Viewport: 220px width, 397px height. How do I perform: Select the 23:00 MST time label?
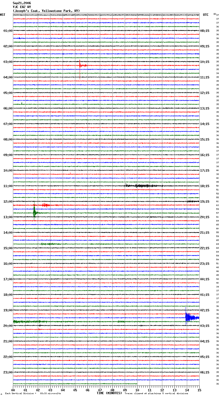8,372
